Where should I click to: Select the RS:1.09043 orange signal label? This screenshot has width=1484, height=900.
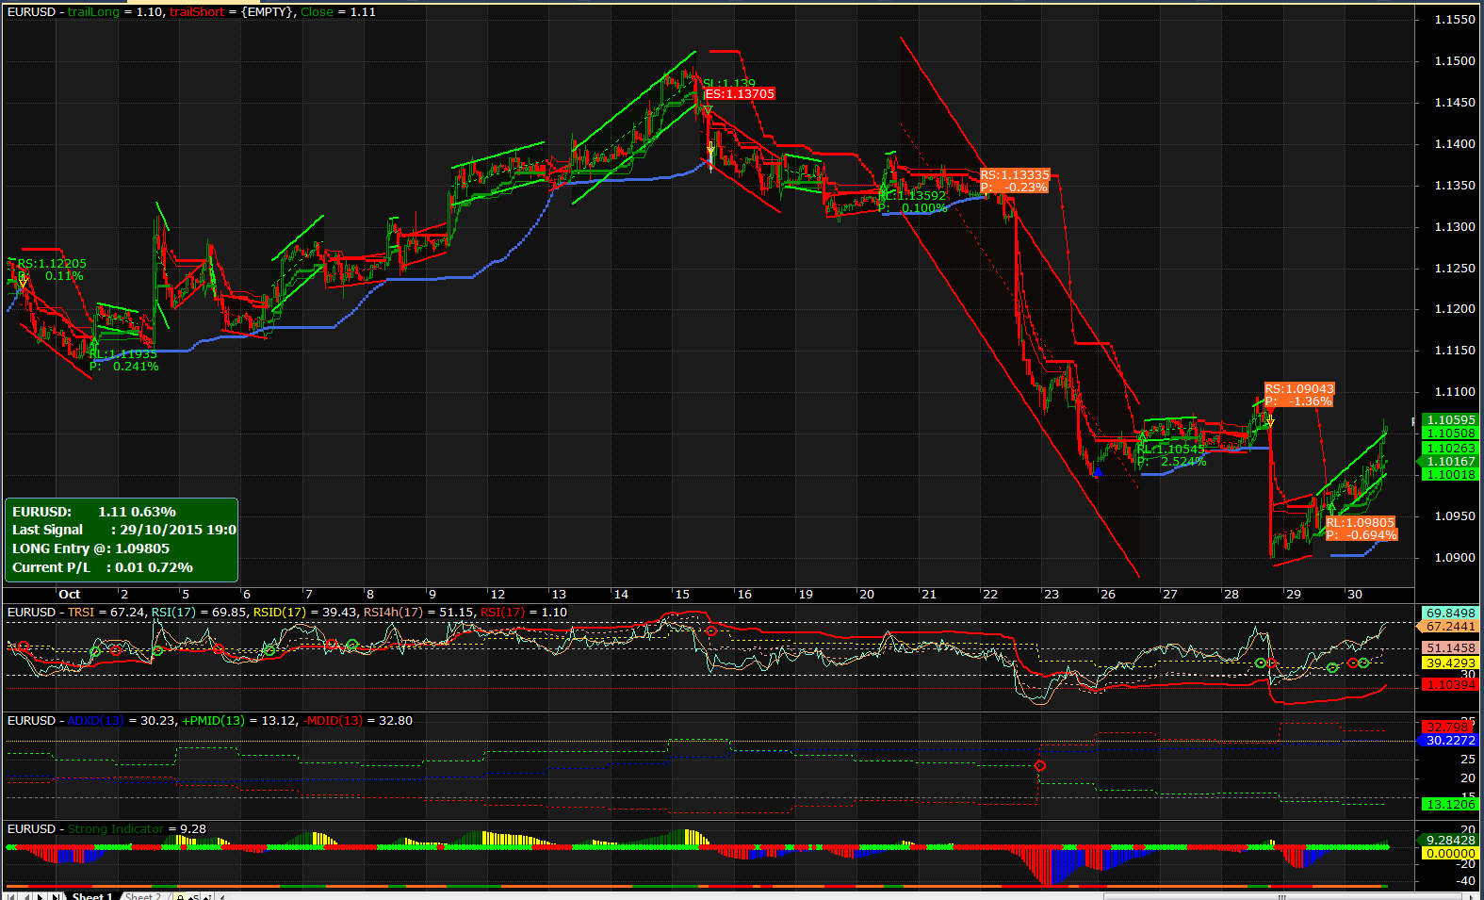(1299, 395)
